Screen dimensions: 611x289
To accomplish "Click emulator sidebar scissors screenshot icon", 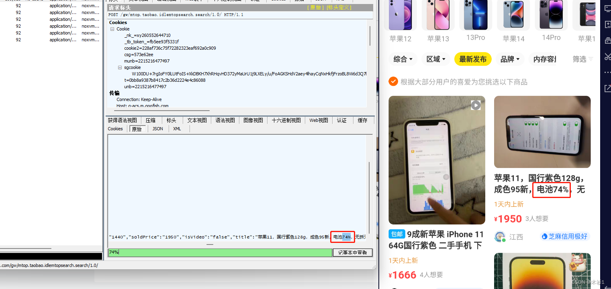I will coord(607,56).
